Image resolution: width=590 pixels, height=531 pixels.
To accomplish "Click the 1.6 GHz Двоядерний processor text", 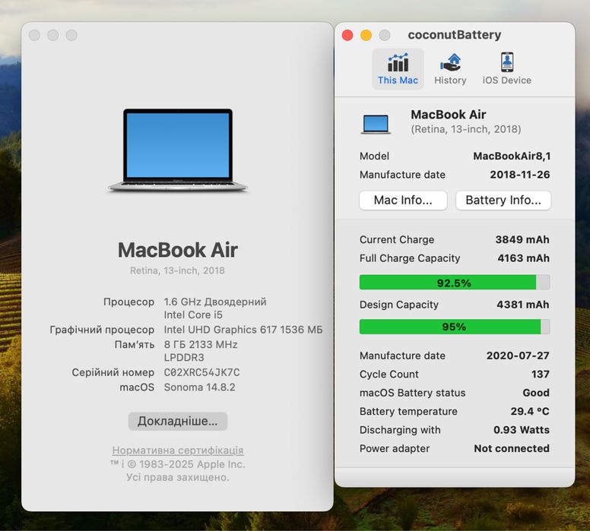I will pyautogui.click(x=215, y=302).
